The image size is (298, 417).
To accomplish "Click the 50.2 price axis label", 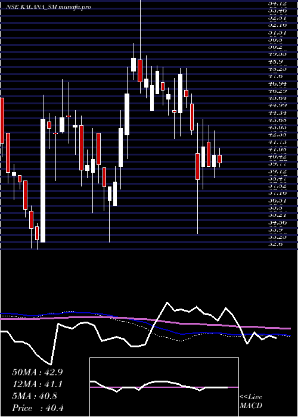I will (x=277, y=47).
